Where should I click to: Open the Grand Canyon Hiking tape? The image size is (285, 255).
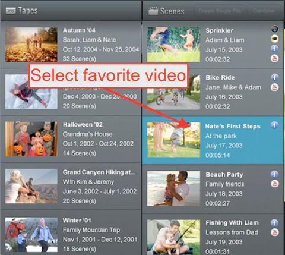coord(71,186)
